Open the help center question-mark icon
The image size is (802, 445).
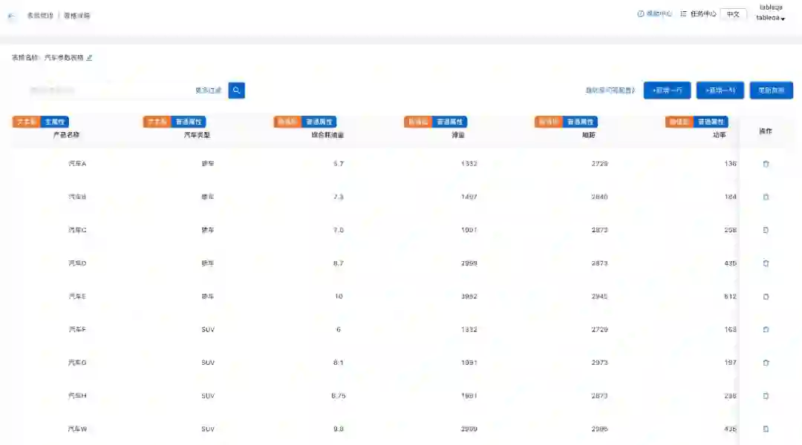coord(640,14)
